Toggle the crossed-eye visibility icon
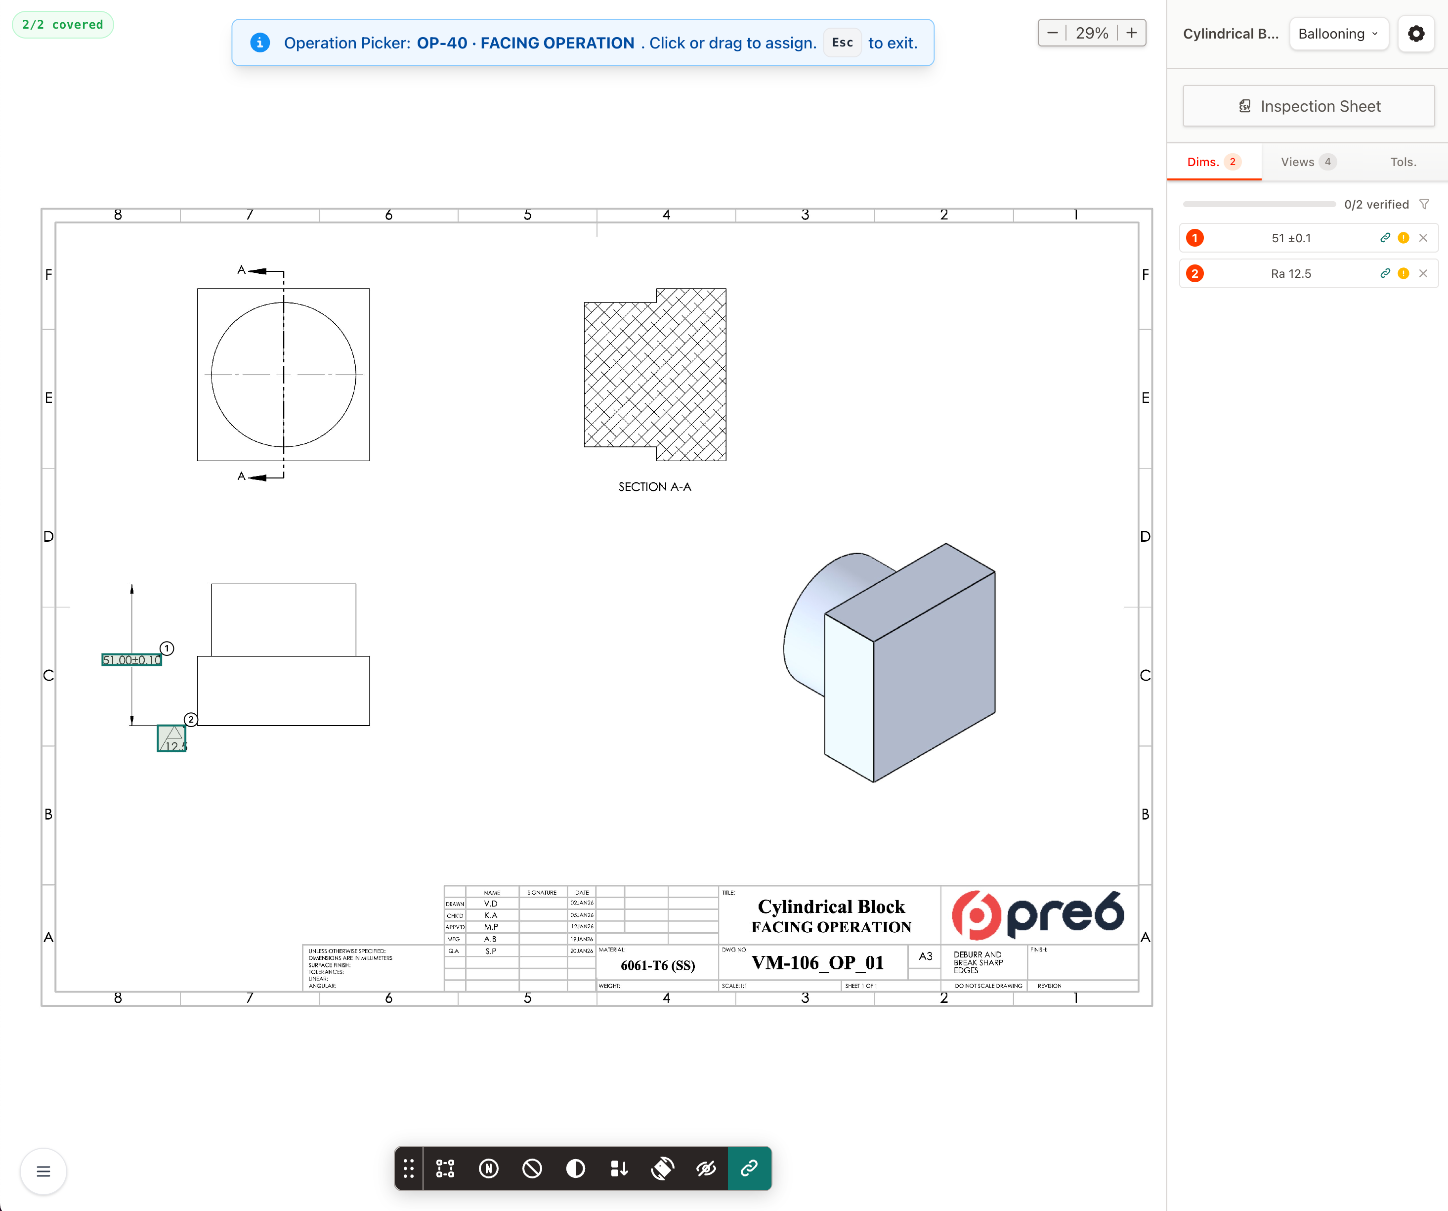The width and height of the screenshot is (1448, 1211). point(705,1168)
